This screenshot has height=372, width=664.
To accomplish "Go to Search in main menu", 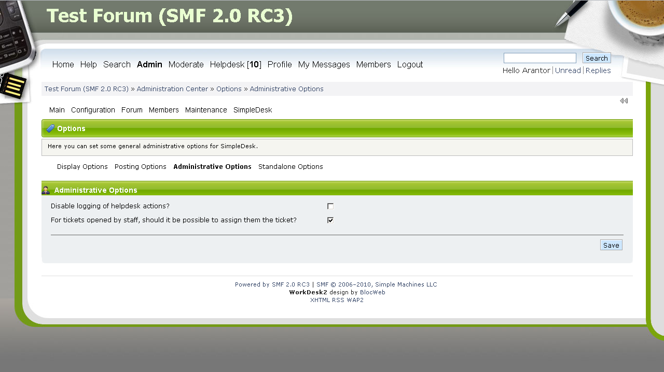I will pyautogui.click(x=117, y=64).
